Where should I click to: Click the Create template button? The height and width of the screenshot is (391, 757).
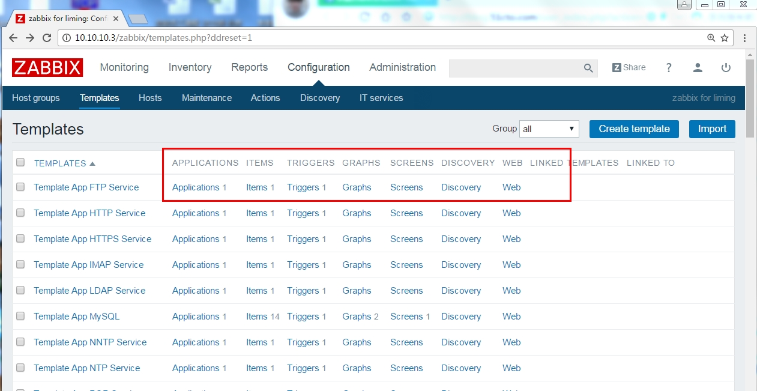tap(634, 129)
